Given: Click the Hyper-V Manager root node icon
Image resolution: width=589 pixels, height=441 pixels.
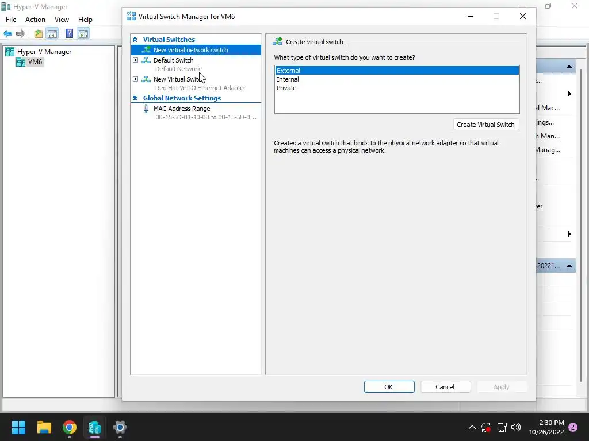Looking at the screenshot, I should click(10, 52).
